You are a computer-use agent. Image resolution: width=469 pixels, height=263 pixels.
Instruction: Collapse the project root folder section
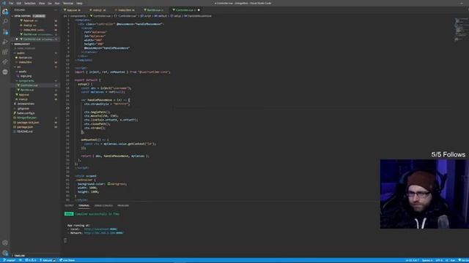pos(35,44)
